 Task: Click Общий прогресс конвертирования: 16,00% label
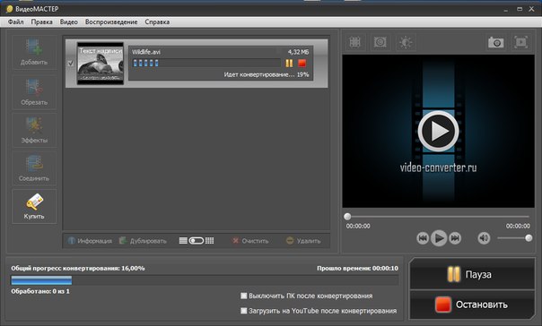[78, 268]
